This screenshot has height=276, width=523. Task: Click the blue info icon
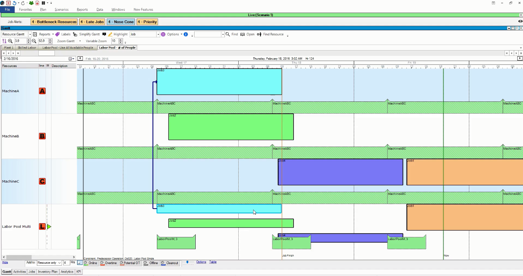186,34
